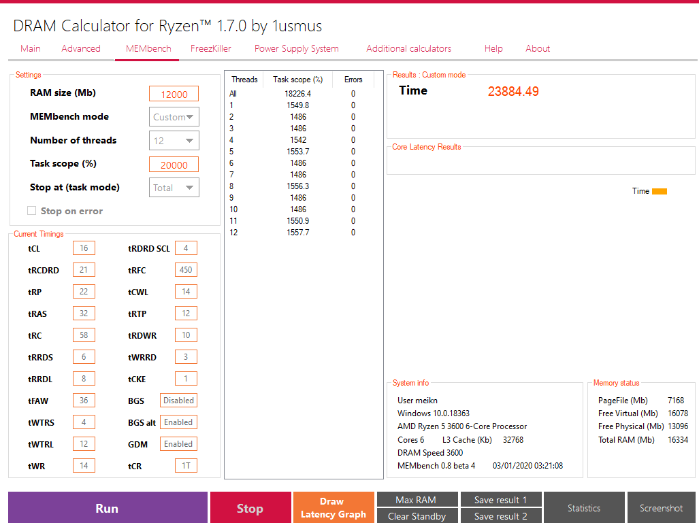Click the Max RAM button
This screenshot has width=699, height=525.
pyautogui.click(x=417, y=500)
